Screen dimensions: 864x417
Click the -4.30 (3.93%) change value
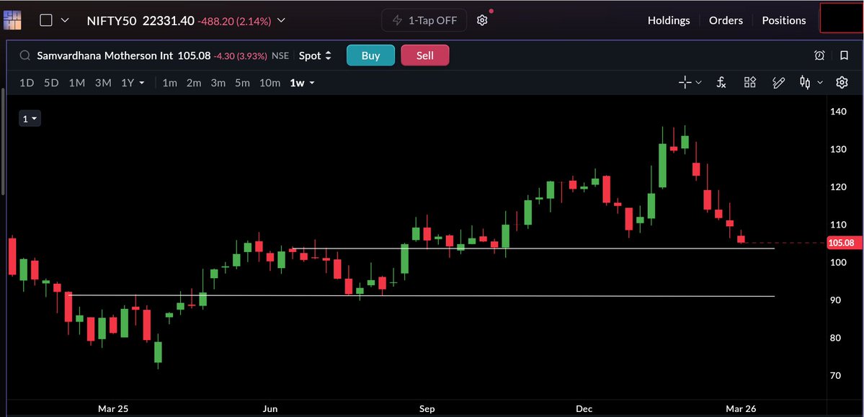[x=240, y=55]
